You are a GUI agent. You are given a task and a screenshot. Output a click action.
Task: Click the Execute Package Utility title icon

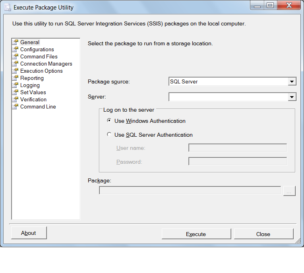click(x=8, y=8)
